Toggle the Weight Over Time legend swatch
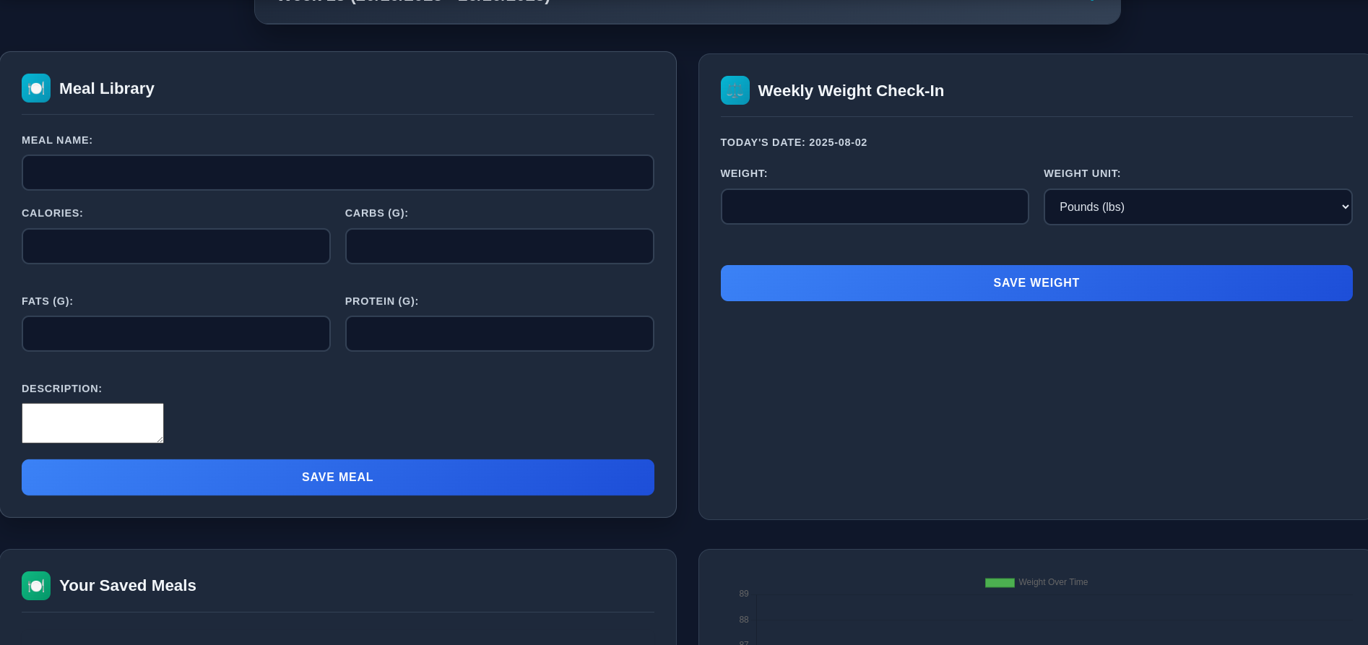 pos(1000,583)
